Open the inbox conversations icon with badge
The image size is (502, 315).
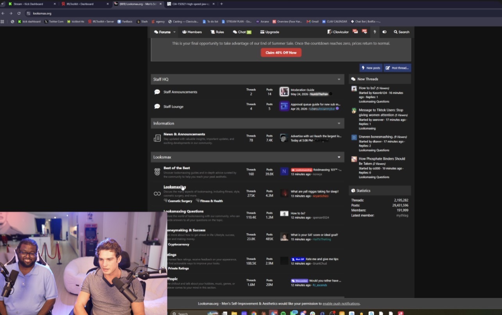pyautogui.click(x=355, y=32)
